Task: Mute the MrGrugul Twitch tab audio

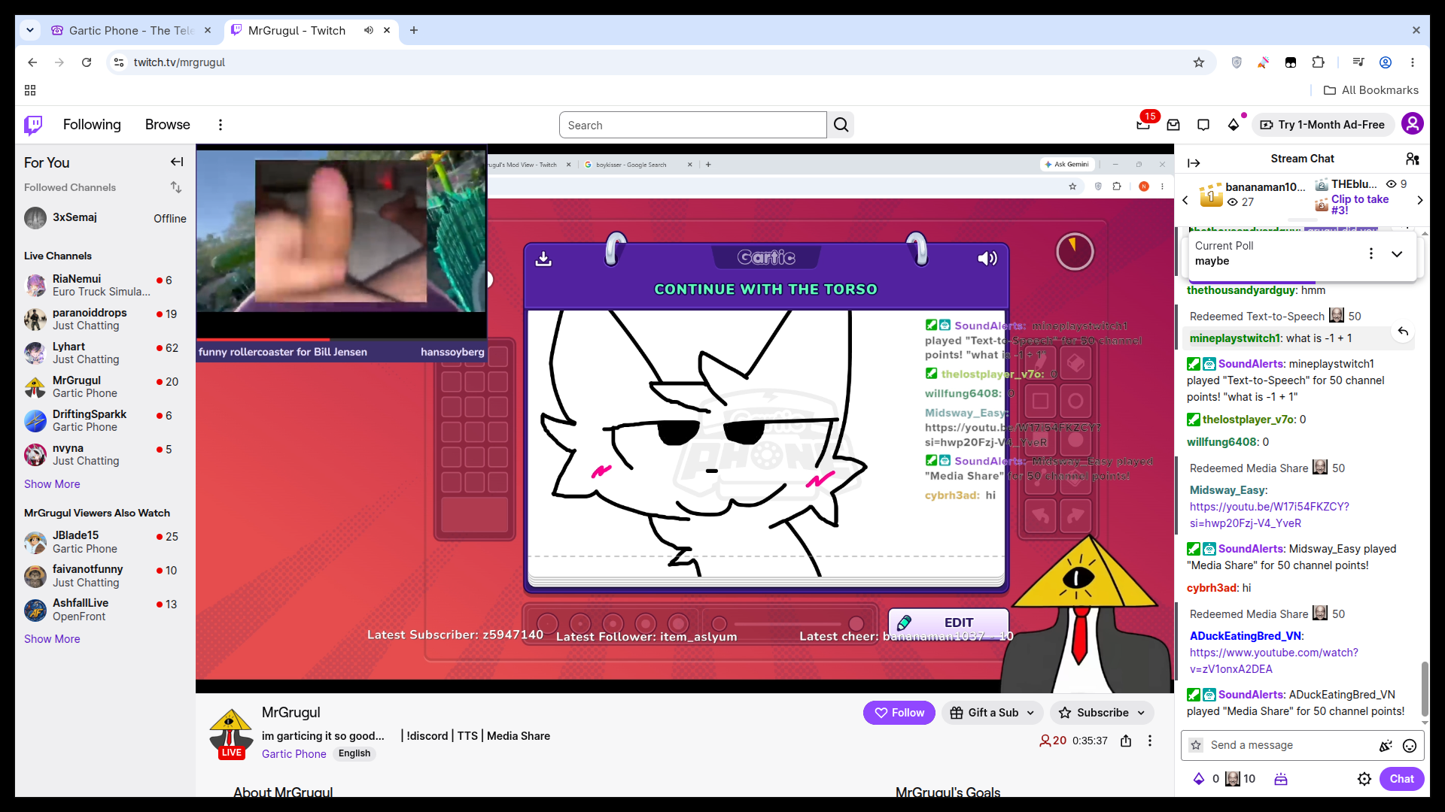Action: click(369, 30)
